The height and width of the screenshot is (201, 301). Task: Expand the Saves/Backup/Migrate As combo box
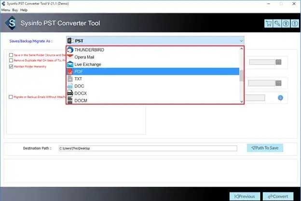pos(155,40)
